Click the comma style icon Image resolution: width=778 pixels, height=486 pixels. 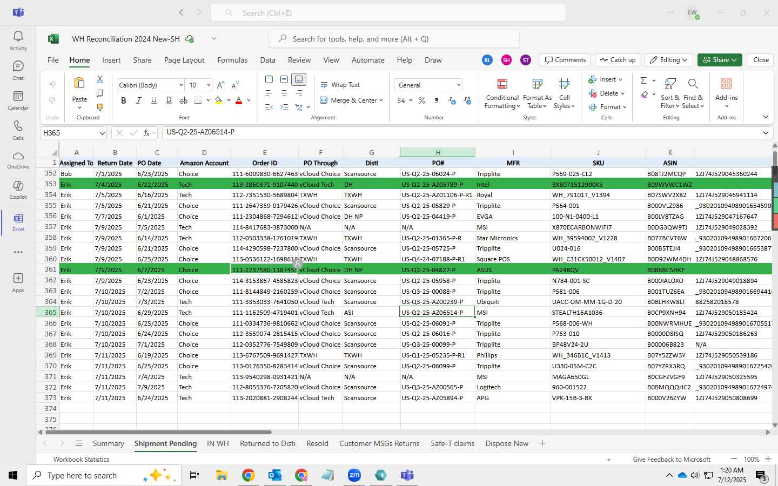click(x=437, y=100)
